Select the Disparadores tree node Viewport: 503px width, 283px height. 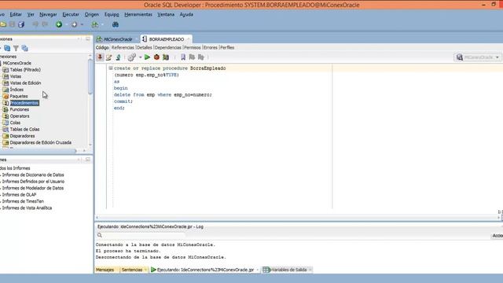point(22,136)
